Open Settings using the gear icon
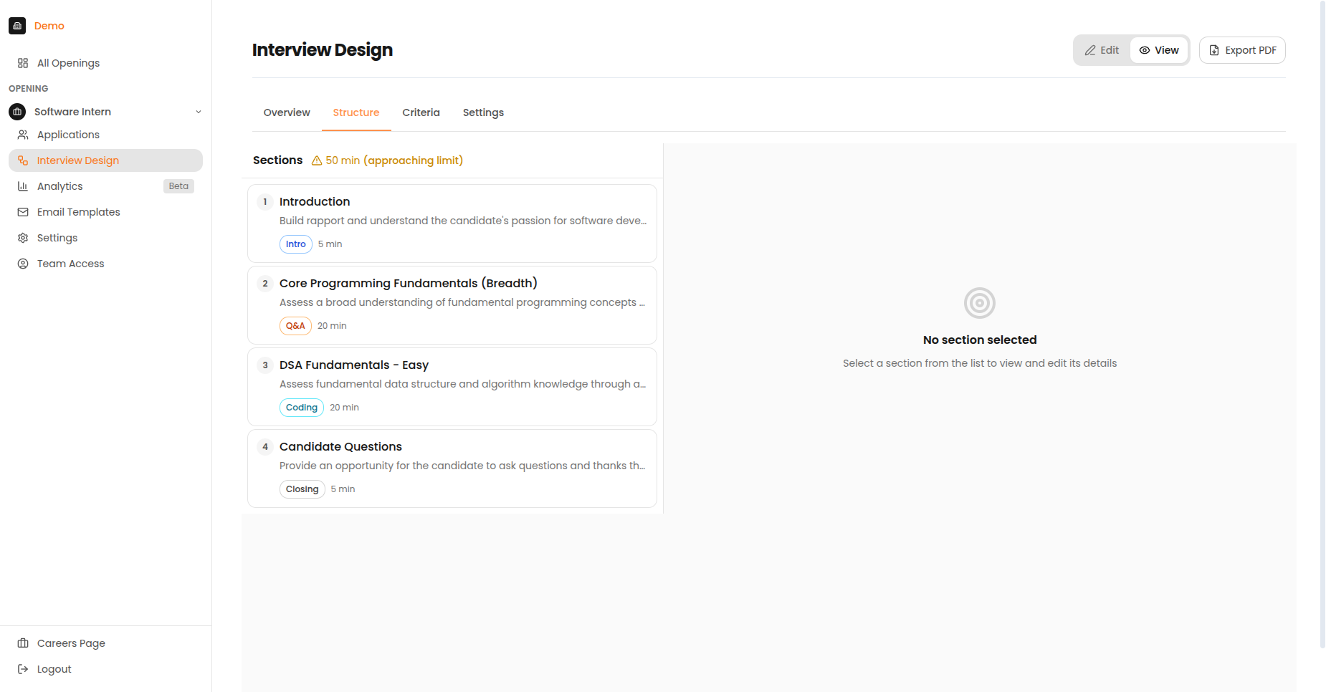This screenshot has width=1326, height=692. pyautogui.click(x=24, y=238)
